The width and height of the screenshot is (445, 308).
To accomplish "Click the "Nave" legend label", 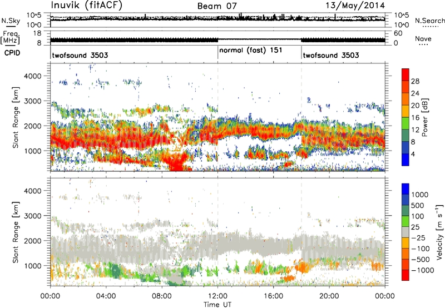I will click(x=423, y=38).
